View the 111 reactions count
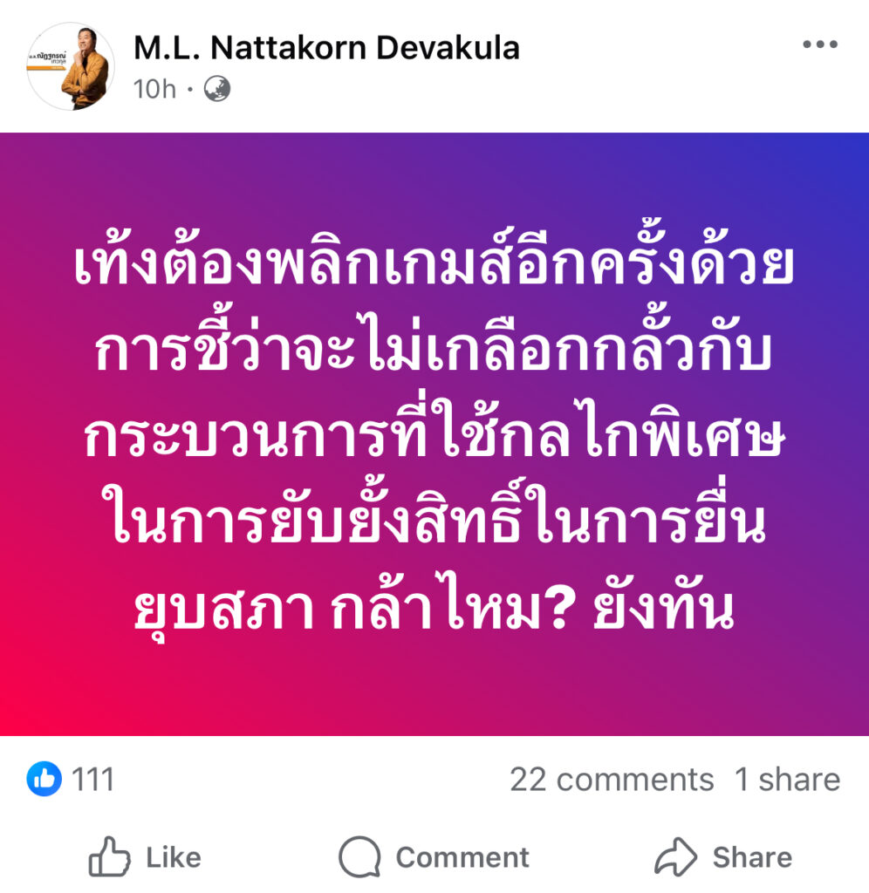The image size is (869, 893). (x=92, y=779)
